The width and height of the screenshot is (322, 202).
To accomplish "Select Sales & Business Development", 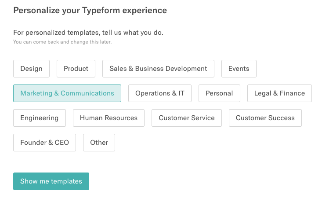I will click(158, 69).
